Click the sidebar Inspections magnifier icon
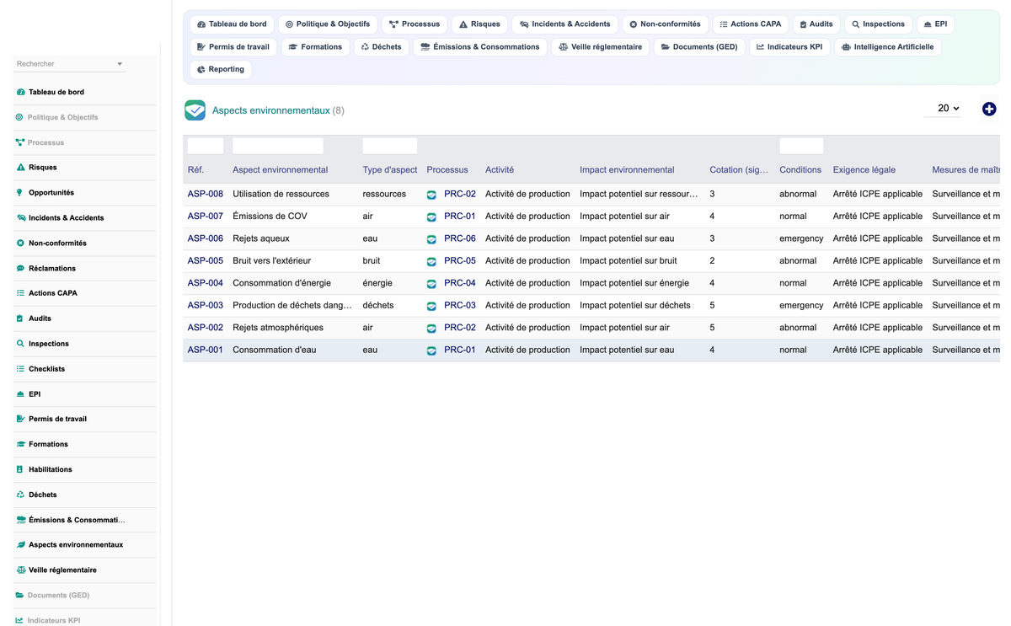 pyautogui.click(x=20, y=344)
